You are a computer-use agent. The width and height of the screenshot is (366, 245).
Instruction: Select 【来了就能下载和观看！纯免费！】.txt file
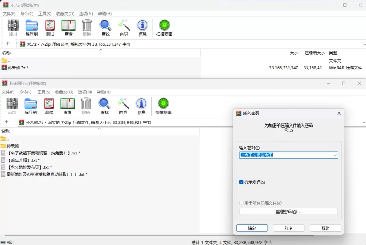click(41, 153)
